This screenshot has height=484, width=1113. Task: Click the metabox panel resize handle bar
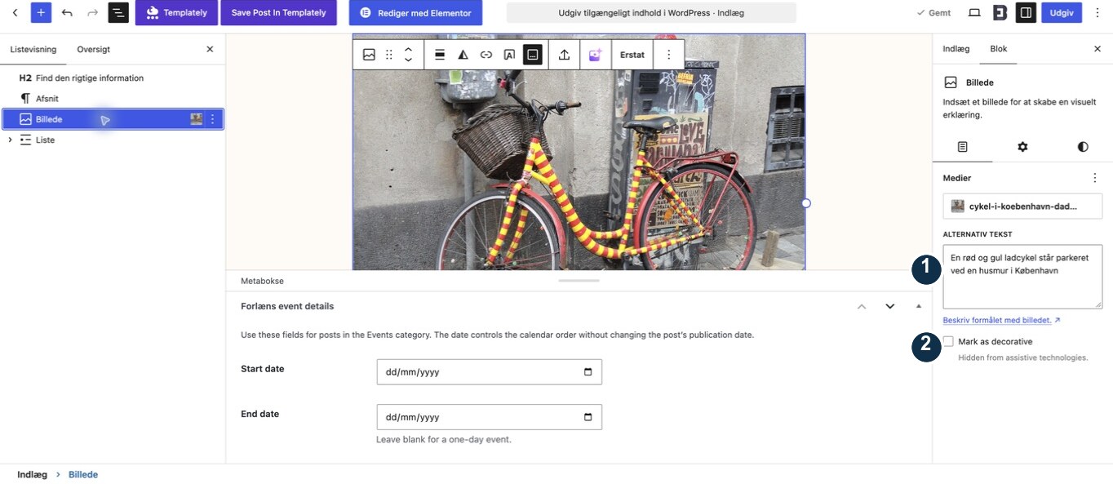pyautogui.click(x=579, y=281)
